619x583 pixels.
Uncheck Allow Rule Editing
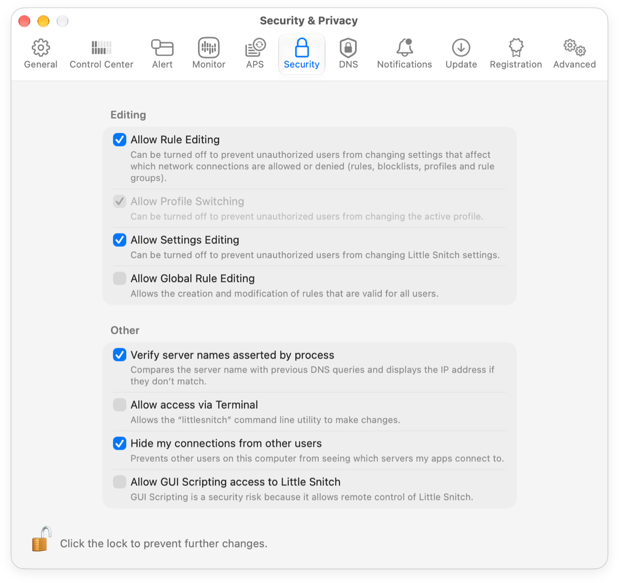point(120,140)
